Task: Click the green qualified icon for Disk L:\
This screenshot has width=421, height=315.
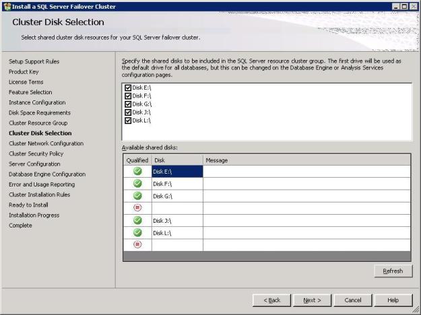Action: [137, 232]
